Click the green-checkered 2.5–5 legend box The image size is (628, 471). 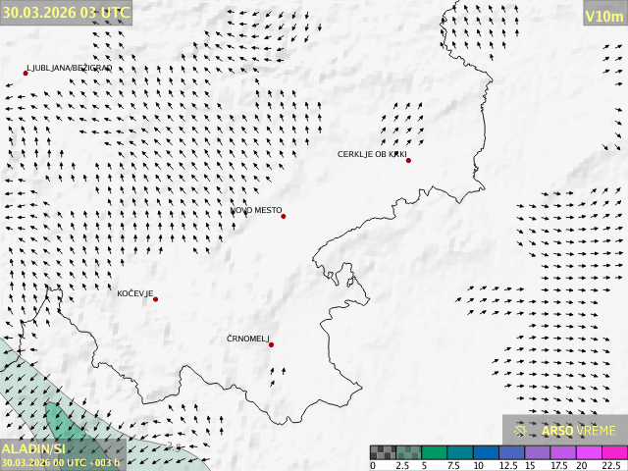408,452
